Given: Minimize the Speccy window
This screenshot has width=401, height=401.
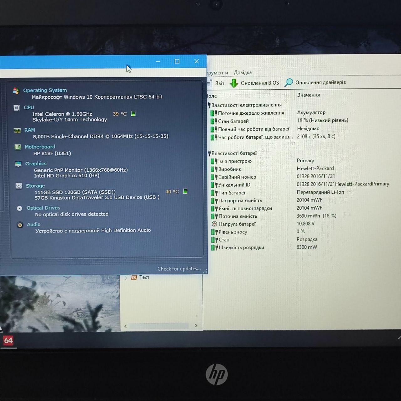Looking at the screenshot, I should click(x=158, y=62).
